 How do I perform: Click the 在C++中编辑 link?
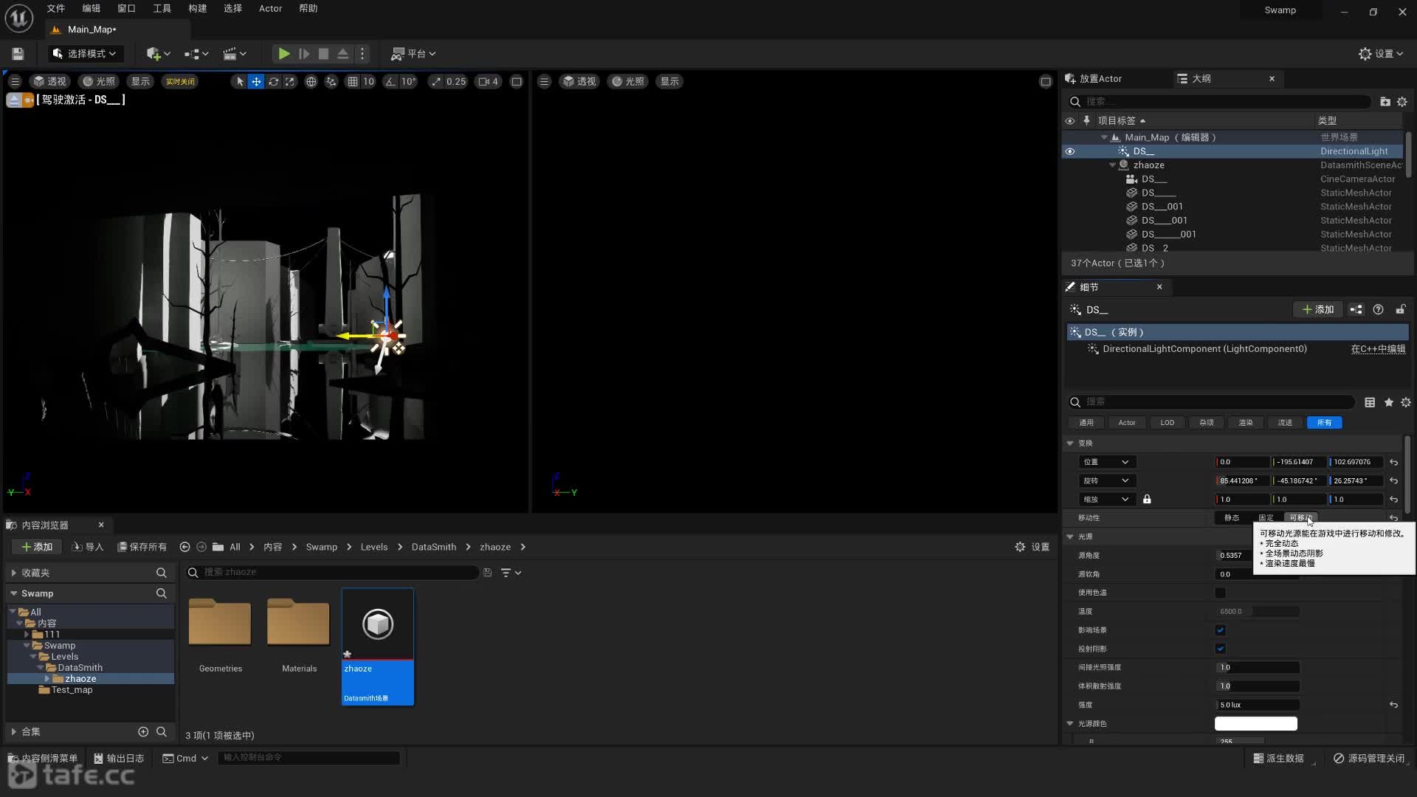[x=1377, y=349]
